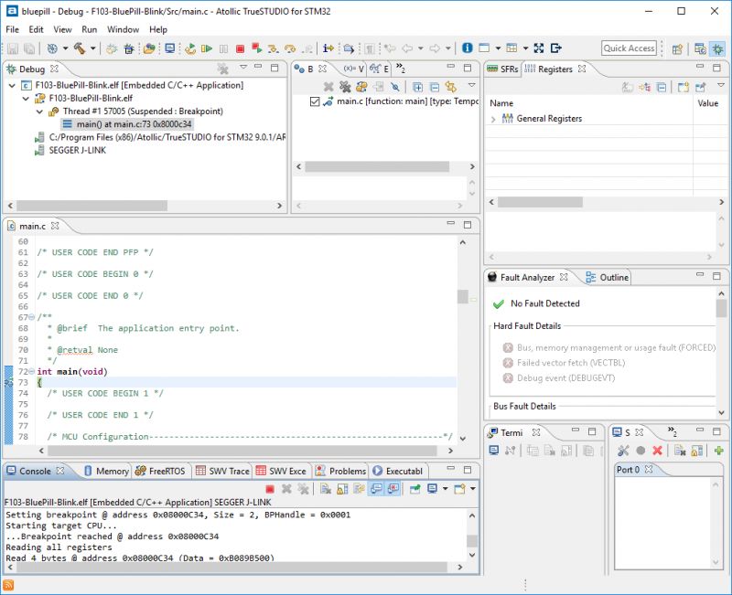
Task: Resume execution with green play icon
Action: tap(207, 48)
